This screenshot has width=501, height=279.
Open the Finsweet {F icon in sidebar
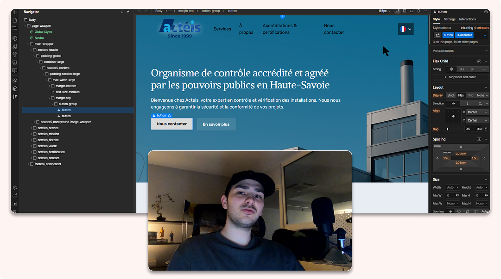15,97
